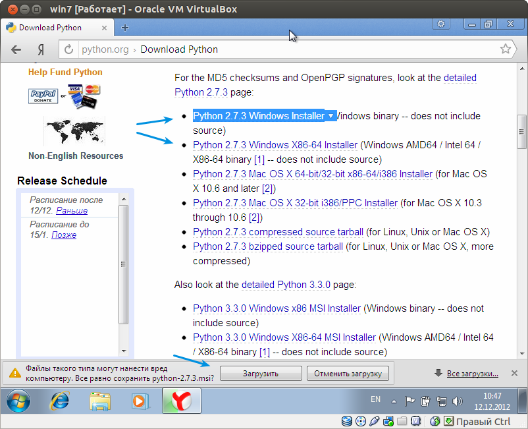528x429 pixels.
Task: Launch Internet Explorer from the taskbar
Action: 60,401
